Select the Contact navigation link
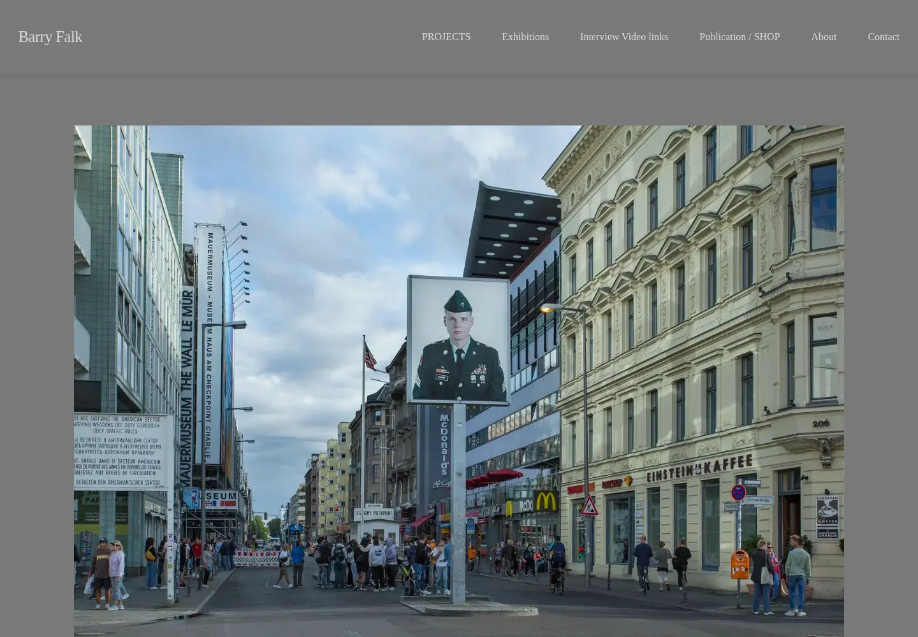 (x=884, y=37)
